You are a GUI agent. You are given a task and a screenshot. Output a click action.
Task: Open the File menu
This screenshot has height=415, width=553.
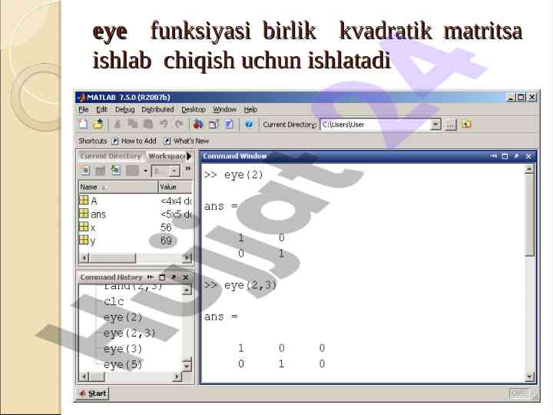[83, 109]
